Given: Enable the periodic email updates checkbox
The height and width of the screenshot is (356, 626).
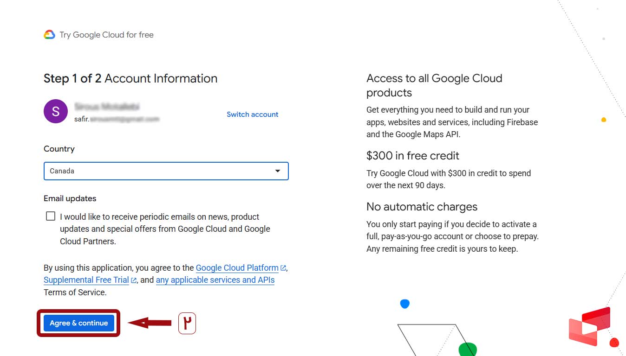Looking at the screenshot, I should 51,216.
